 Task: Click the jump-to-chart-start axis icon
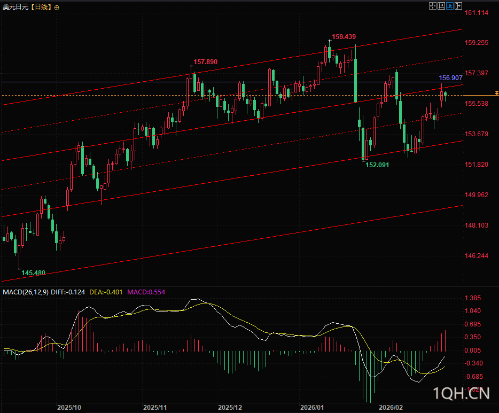tap(441, 6)
